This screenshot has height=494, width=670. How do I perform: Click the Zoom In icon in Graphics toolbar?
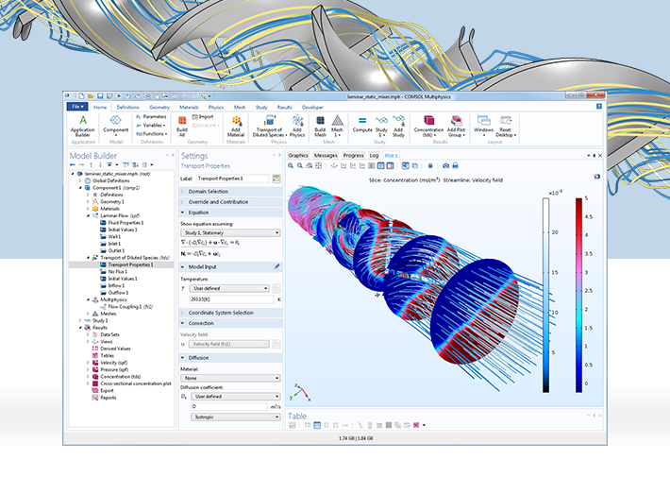point(291,166)
